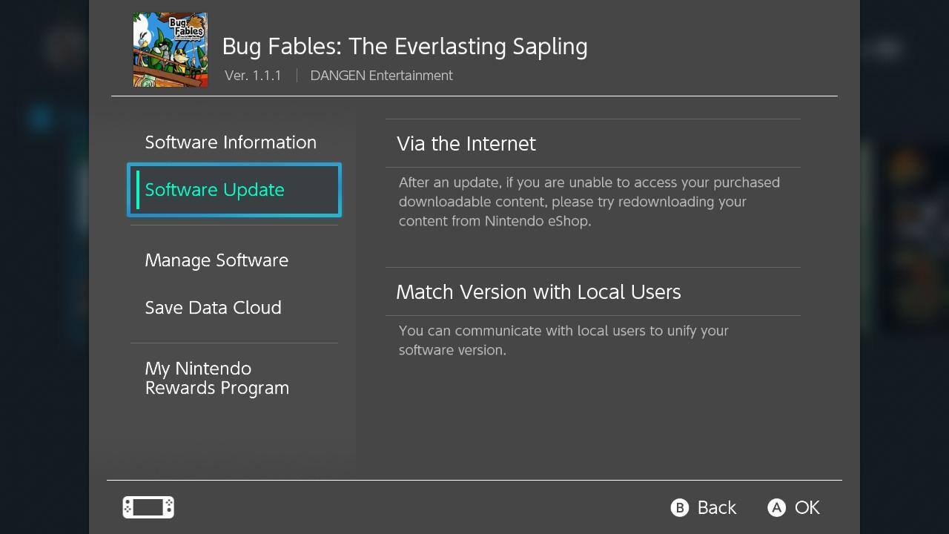Viewport: 949px width, 534px height.
Task: Choose Match Version with Local Users
Action: [538, 292]
